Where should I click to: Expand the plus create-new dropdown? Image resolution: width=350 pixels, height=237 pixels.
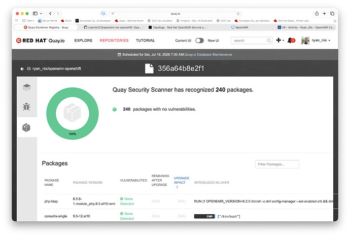(x=280, y=40)
